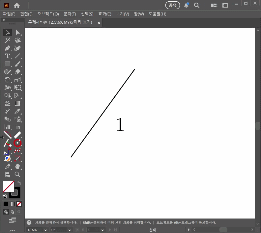Select the Shaper tool
This screenshot has width=261, height=233.
pyautogui.click(x=8, y=72)
